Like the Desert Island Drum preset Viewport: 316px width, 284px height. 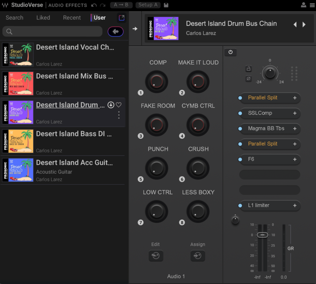point(119,105)
